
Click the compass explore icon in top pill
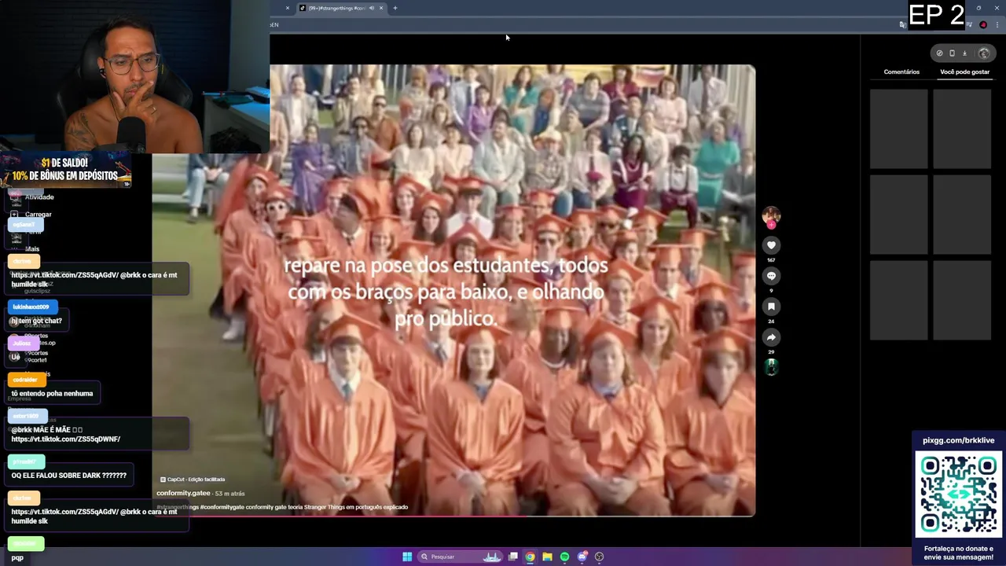click(939, 53)
